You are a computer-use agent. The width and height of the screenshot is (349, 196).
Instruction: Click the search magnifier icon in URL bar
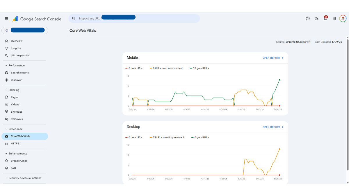(x=74, y=19)
